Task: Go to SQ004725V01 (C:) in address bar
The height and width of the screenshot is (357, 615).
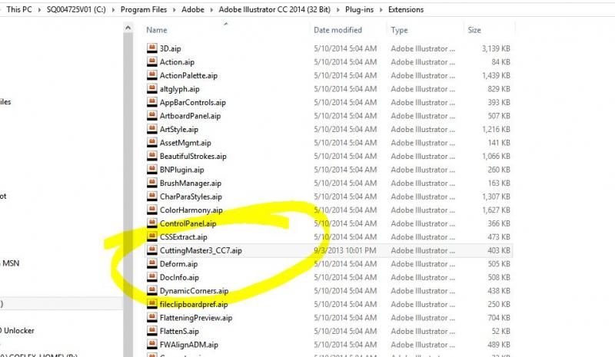Action: [x=76, y=9]
